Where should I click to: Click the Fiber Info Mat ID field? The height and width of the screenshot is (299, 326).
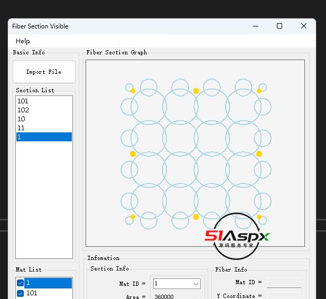[x=284, y=283]
